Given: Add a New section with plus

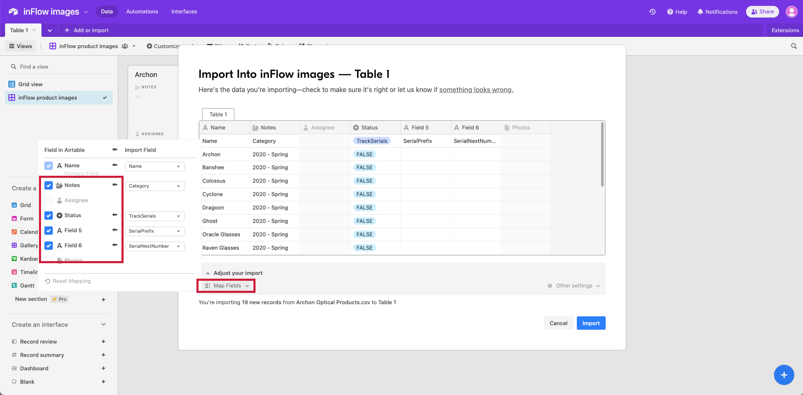Looking at the screenshot, I should pos(103,299).
